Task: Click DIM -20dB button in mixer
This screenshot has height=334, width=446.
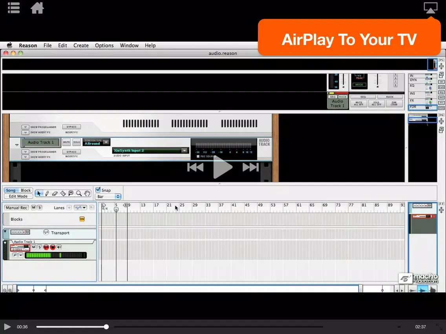Action: pyautogui.click(x=394, y=103)
